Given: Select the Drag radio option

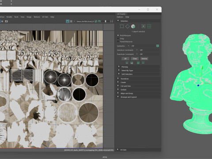Looking at the screenshot, I should (118, 38).
